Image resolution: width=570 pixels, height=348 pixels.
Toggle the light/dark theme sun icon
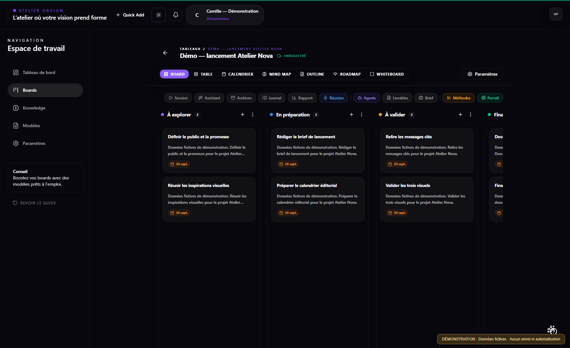click(x=159, y=15)
